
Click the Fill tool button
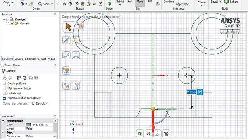[150, 2]
